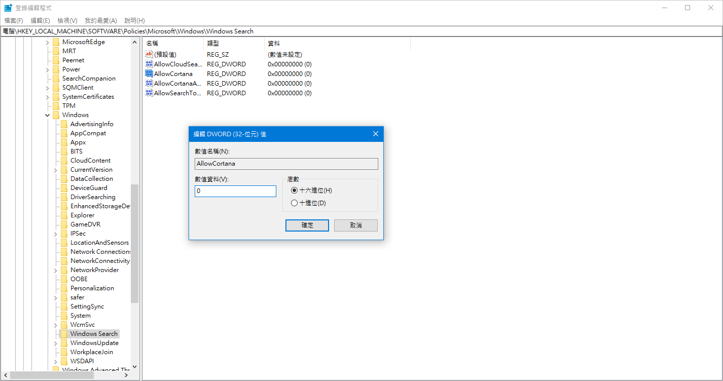The image size is (723, 381).
Task: Click the Personalization folder icon
Action: click(x=64, y=288)
